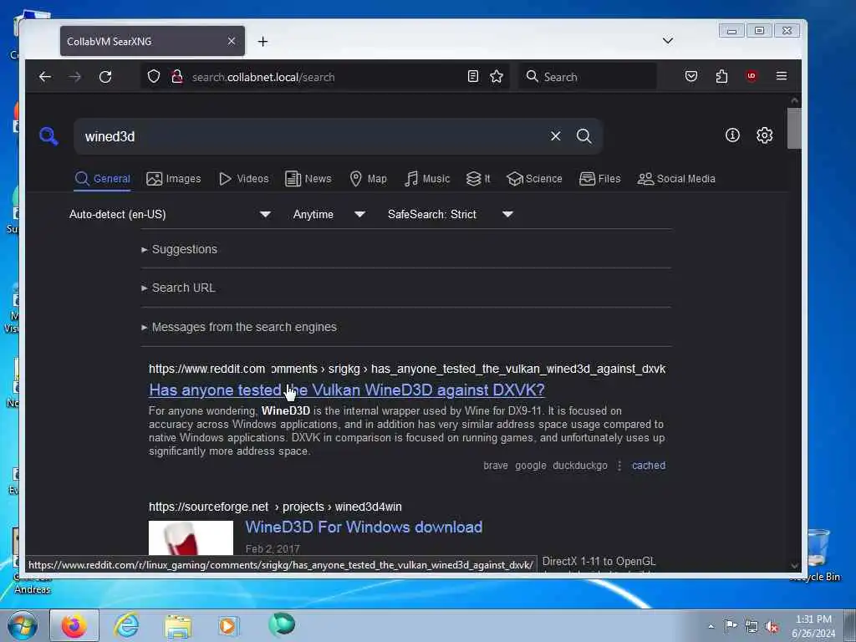Click the google engine label
This screenshot has height=642, width=856.
pyautogui.click(x=531, y=466)
